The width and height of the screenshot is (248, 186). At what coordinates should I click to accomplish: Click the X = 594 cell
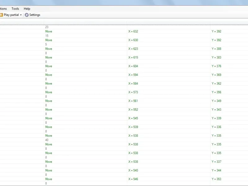133,75
